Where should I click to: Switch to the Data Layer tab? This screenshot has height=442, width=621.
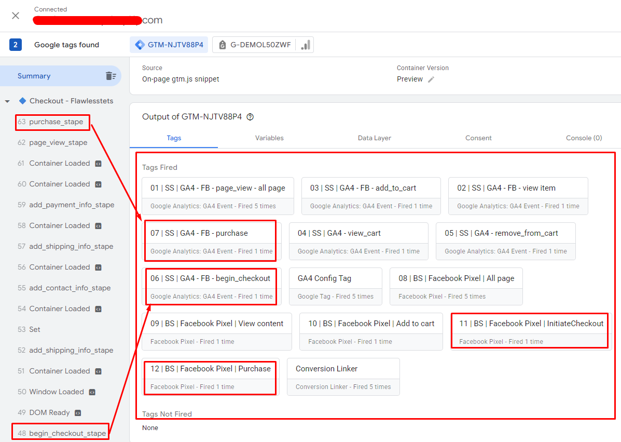(374, 138)
